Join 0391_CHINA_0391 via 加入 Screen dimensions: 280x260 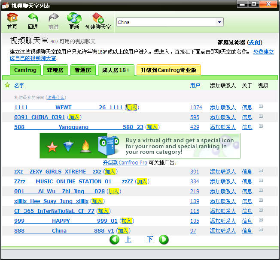click(x=74, y=117)
